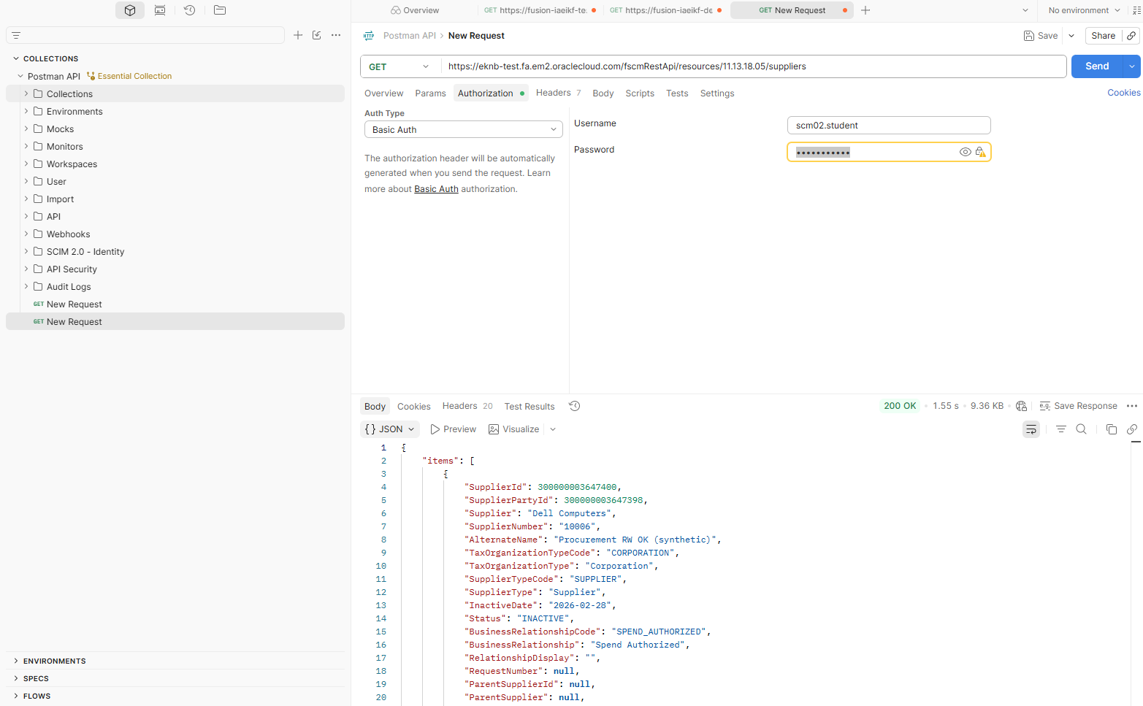This screenshot has width=1143, height=706.
Task: Open response Cookies tab
Action: [x=414, y=407]
